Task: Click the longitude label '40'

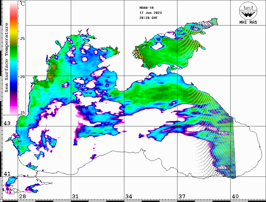Action: click(x=235, y=196)
